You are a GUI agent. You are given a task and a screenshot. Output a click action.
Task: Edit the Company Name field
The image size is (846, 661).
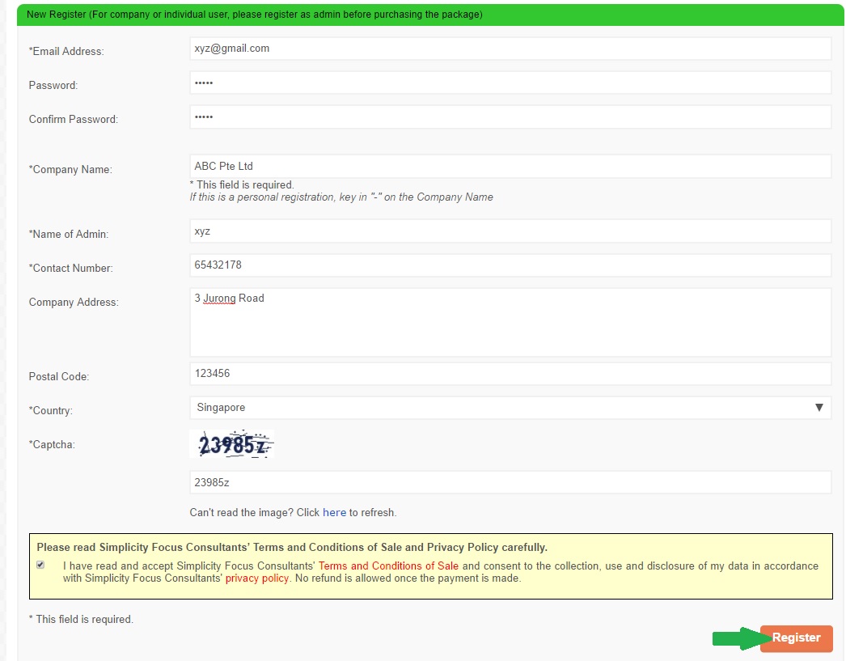coord(510,166)
